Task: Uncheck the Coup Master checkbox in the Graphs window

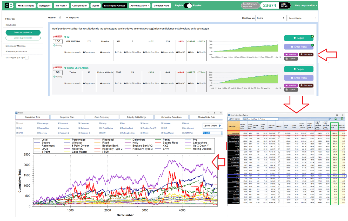Action: 162,133
